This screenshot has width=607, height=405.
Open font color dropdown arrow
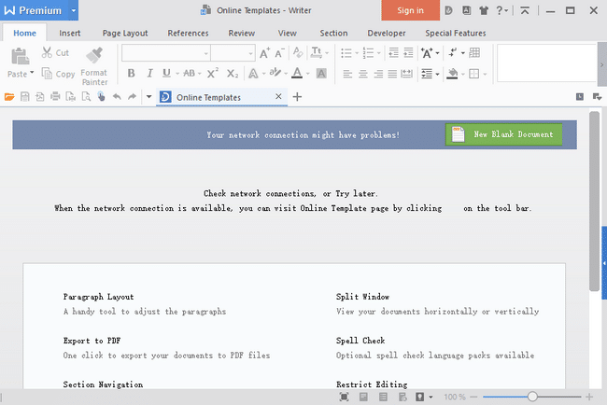click(x=308, y=74)
